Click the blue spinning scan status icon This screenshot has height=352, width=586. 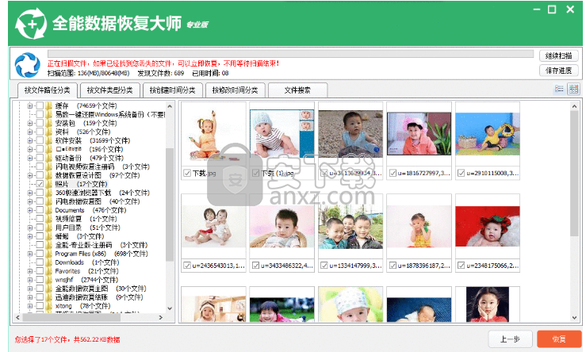27,65
